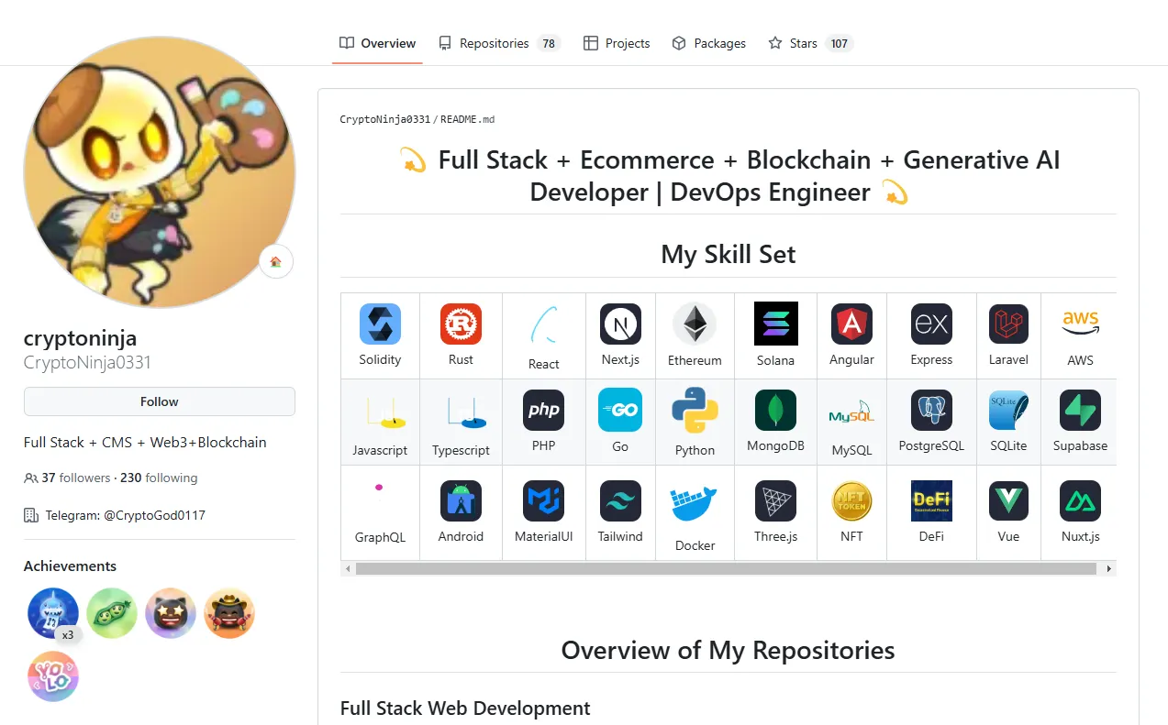The image size is (1168, 725).
Task: Click the scrollbar right arrow
Action: pyautogui.click(x=1109, y=569)
